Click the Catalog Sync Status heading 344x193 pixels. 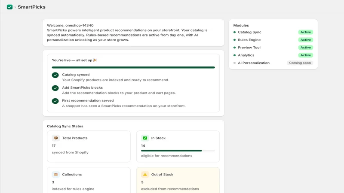click(65, 126)
